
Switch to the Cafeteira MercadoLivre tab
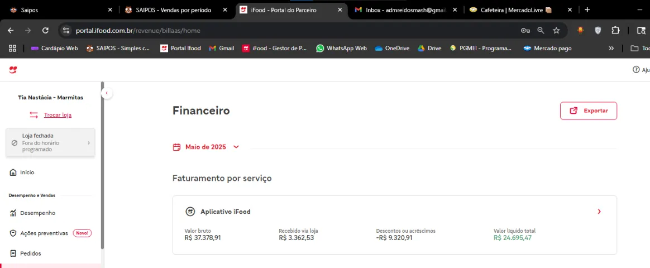click(x=520, y=10)
